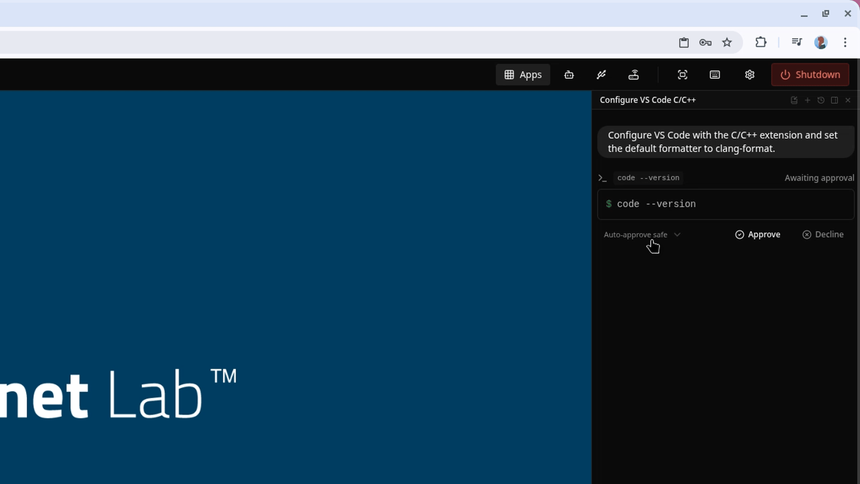860x484 pixels.
Task: Open chat history clock icon
Action: pos(821,100)
